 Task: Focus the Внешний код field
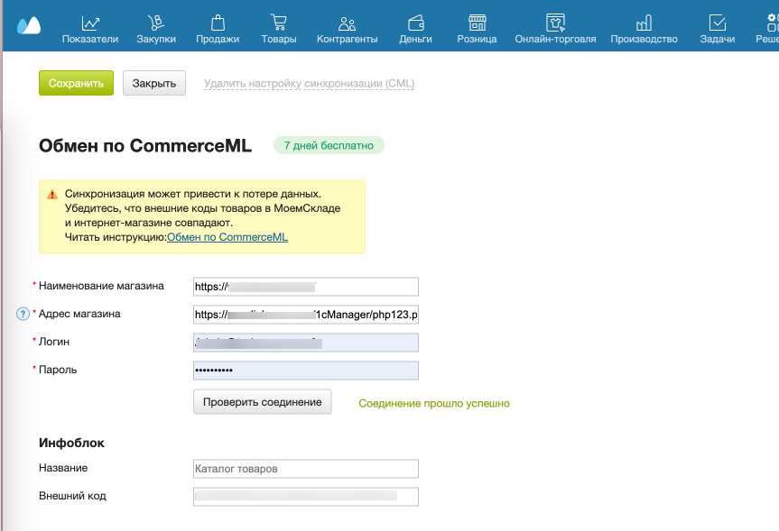pos(306,497)
